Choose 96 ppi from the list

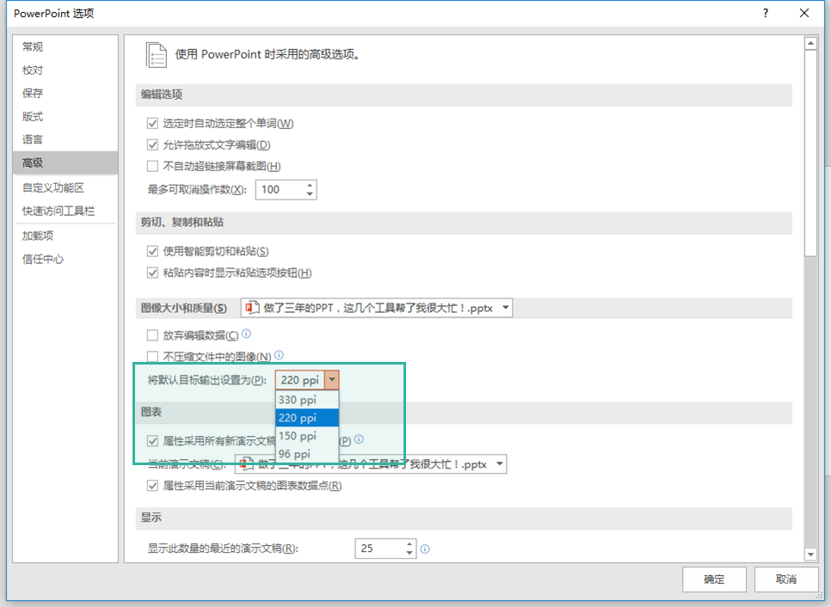(x=307, y=454)
